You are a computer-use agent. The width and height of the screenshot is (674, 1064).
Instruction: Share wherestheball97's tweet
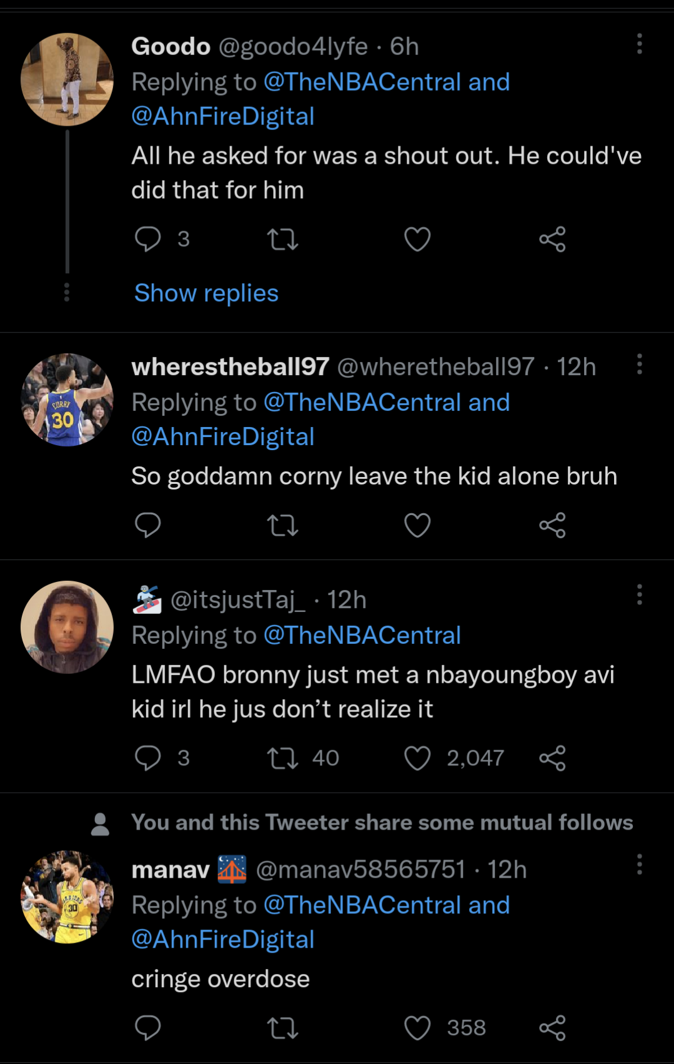pyautogui.click(x=552, y=525)
